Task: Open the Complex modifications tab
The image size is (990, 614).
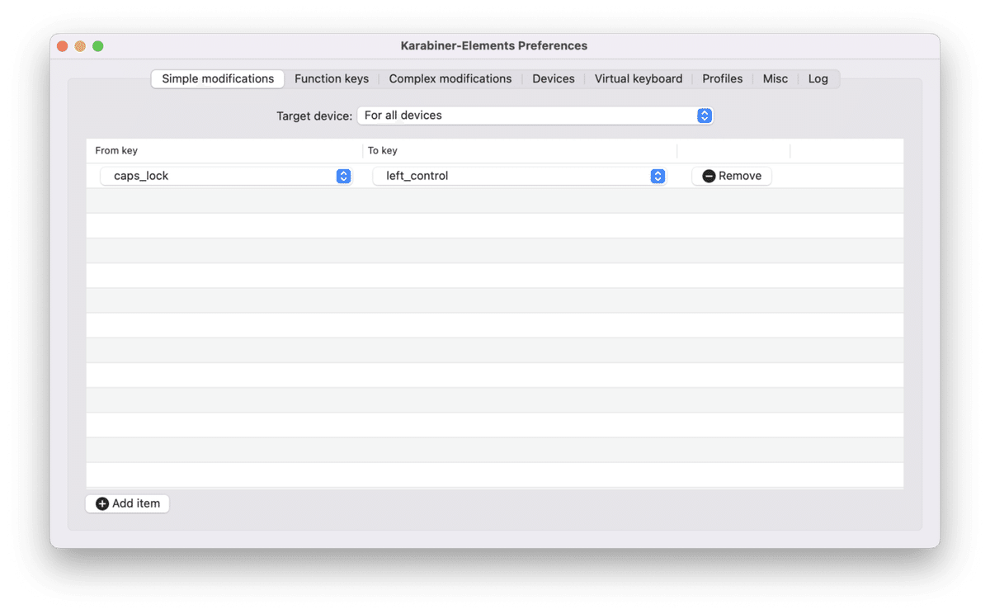Action: 450,78
